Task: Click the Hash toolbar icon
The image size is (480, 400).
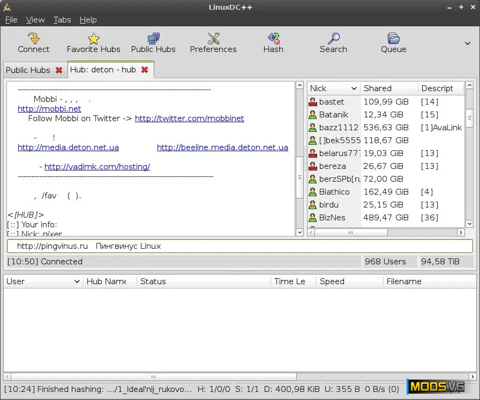Action: (273, 42)
